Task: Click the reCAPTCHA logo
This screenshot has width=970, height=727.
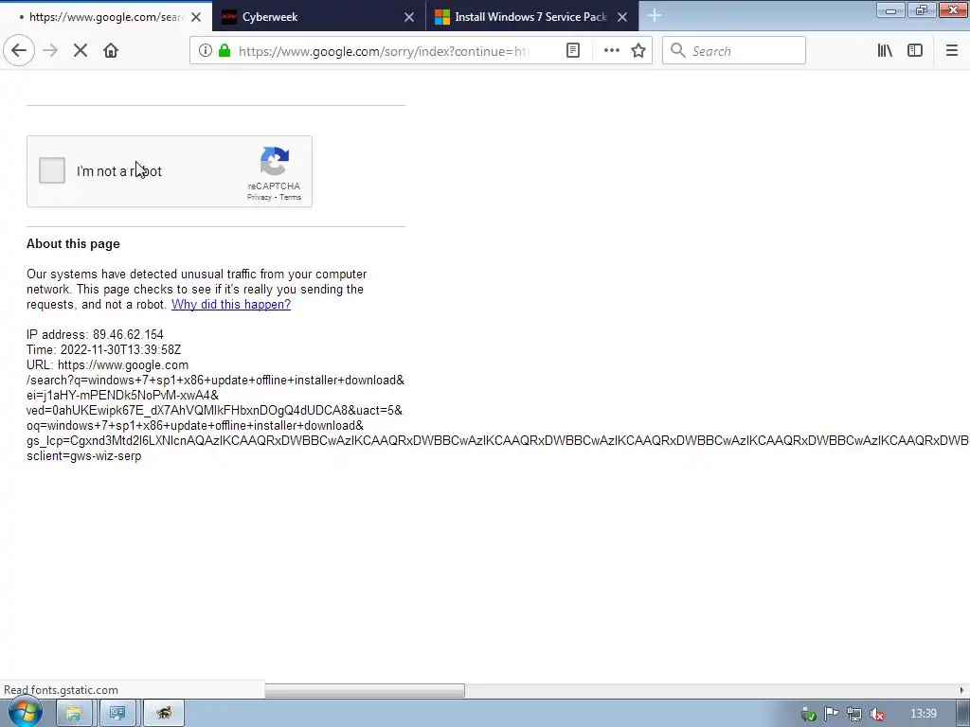Action: pyautogui.click(x=275, y=161)
